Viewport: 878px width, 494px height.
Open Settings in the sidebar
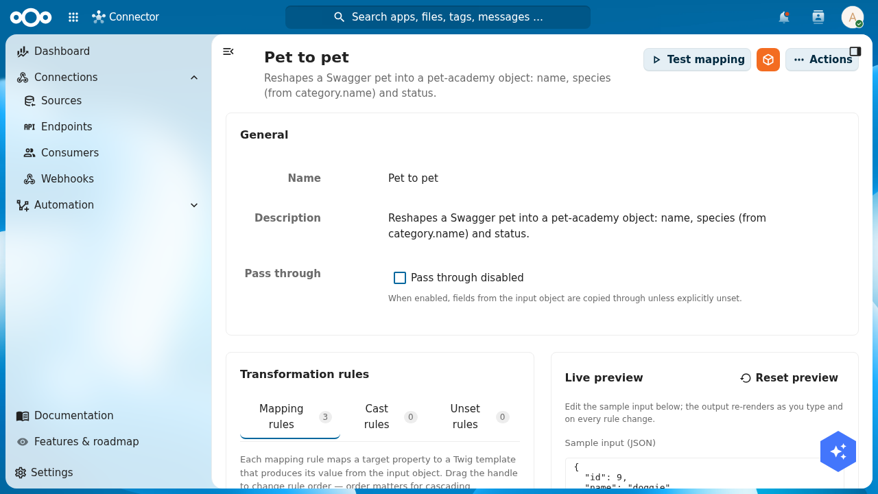coord(108,473)
